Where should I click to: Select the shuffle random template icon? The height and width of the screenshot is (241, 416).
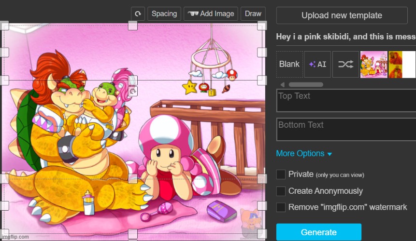click(x=345, y=64)
